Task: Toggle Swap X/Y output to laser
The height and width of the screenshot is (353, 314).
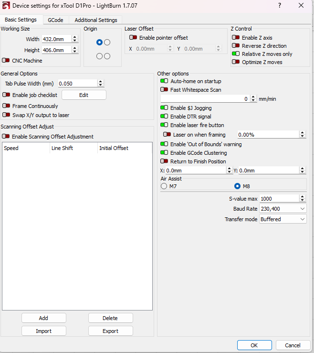Action: pos(6,115)
